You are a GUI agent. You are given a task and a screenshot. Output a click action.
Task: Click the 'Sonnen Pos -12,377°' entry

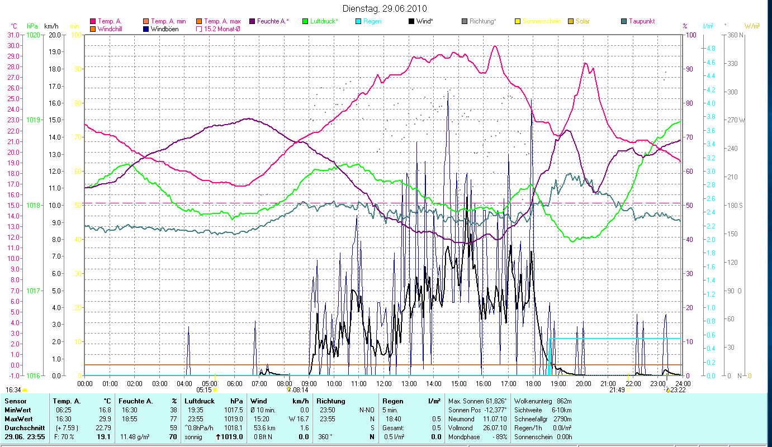coord(477,410)
